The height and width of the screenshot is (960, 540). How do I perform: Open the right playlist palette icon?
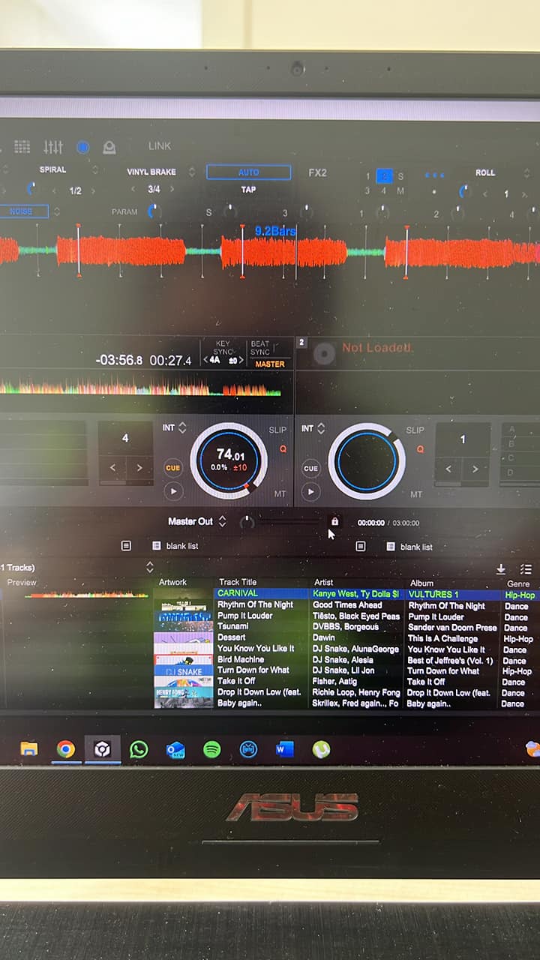(360, 547)
